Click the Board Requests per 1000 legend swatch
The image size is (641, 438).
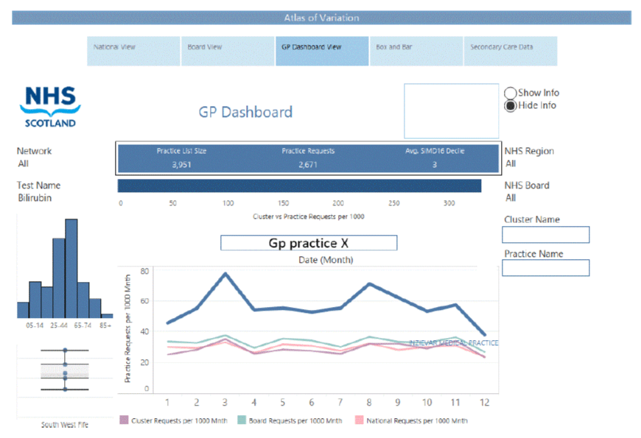242,420
